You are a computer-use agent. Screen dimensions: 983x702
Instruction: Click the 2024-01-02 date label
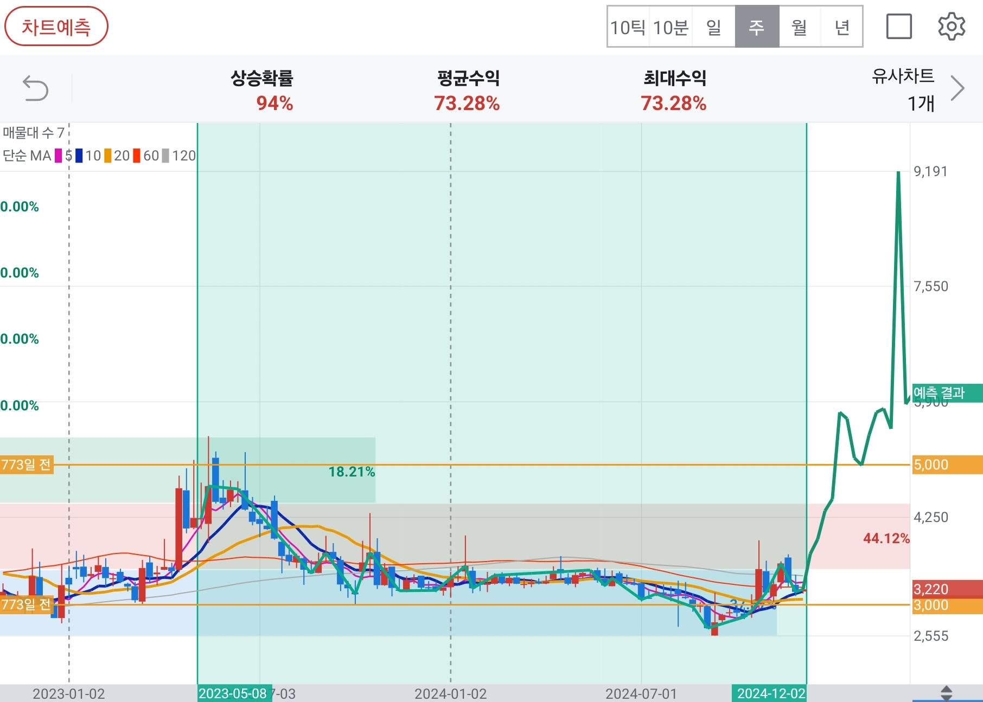point(450,694)
